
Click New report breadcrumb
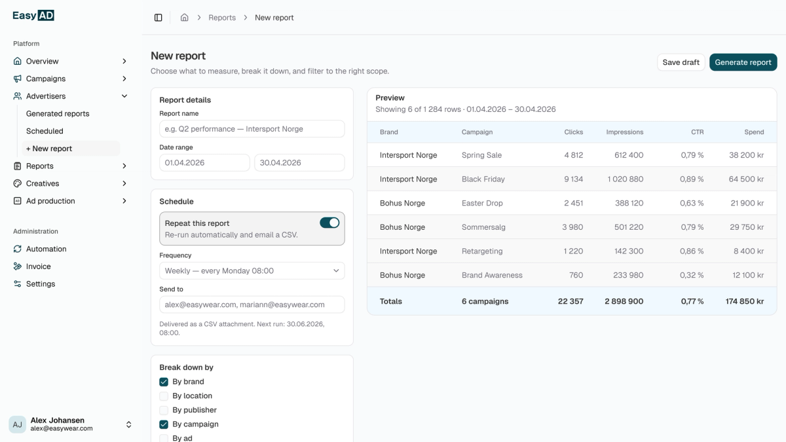pyautogui.click(x=274, y=18)
